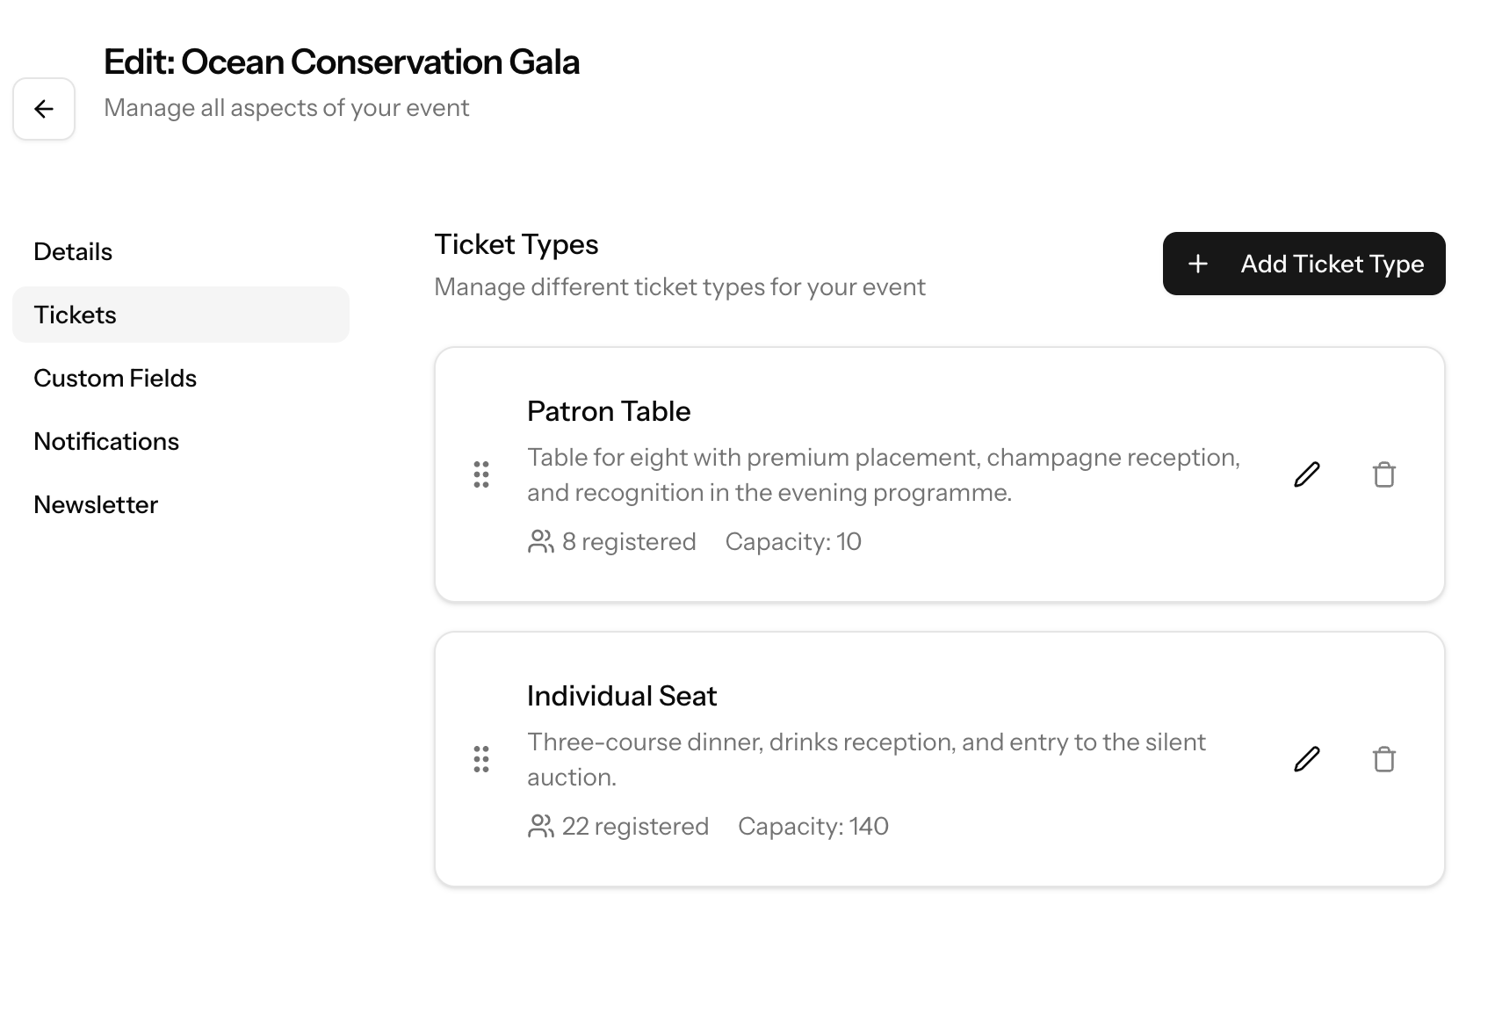Viewport: 1495px width, 1035px height.
Task: Open the Newsletter section
Action: pyautogui.click(x=96, y=504)
